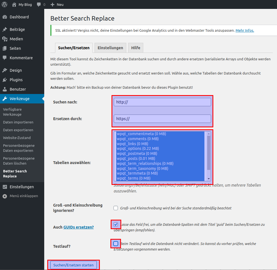Uncheck the GUIDs ersetzen checkbox
This screenshot has height=270, width=277.
tap(116, 224)
